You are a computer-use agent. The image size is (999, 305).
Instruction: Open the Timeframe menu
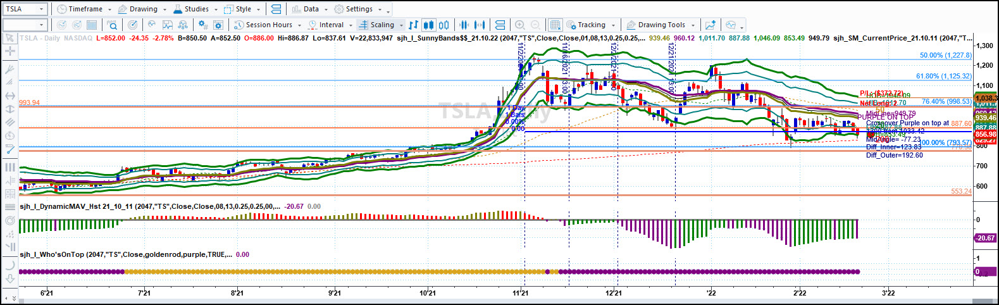pyautogui.click(x=80, y=9)
